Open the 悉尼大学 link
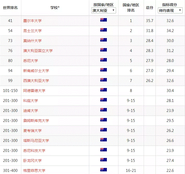This screenshot has width=185, height=174. [x=31, y=61]
